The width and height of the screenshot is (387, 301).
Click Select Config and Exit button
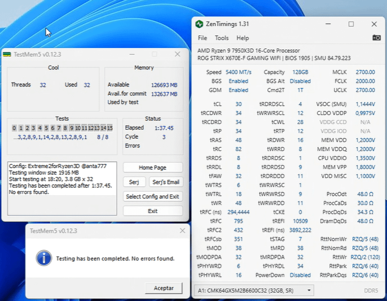(x=153, y=197)
